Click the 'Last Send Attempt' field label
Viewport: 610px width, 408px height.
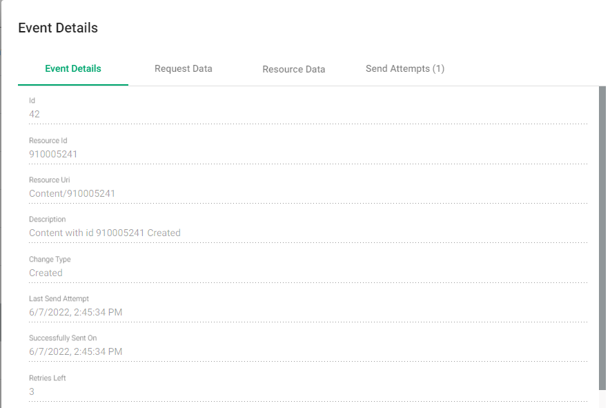pos(59,299)
